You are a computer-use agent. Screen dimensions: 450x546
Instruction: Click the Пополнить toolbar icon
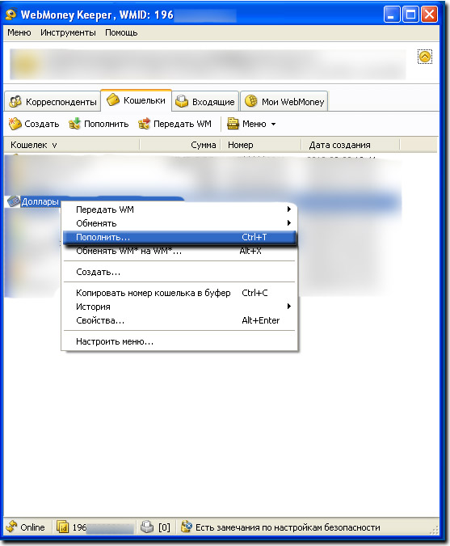coord(74,124)
